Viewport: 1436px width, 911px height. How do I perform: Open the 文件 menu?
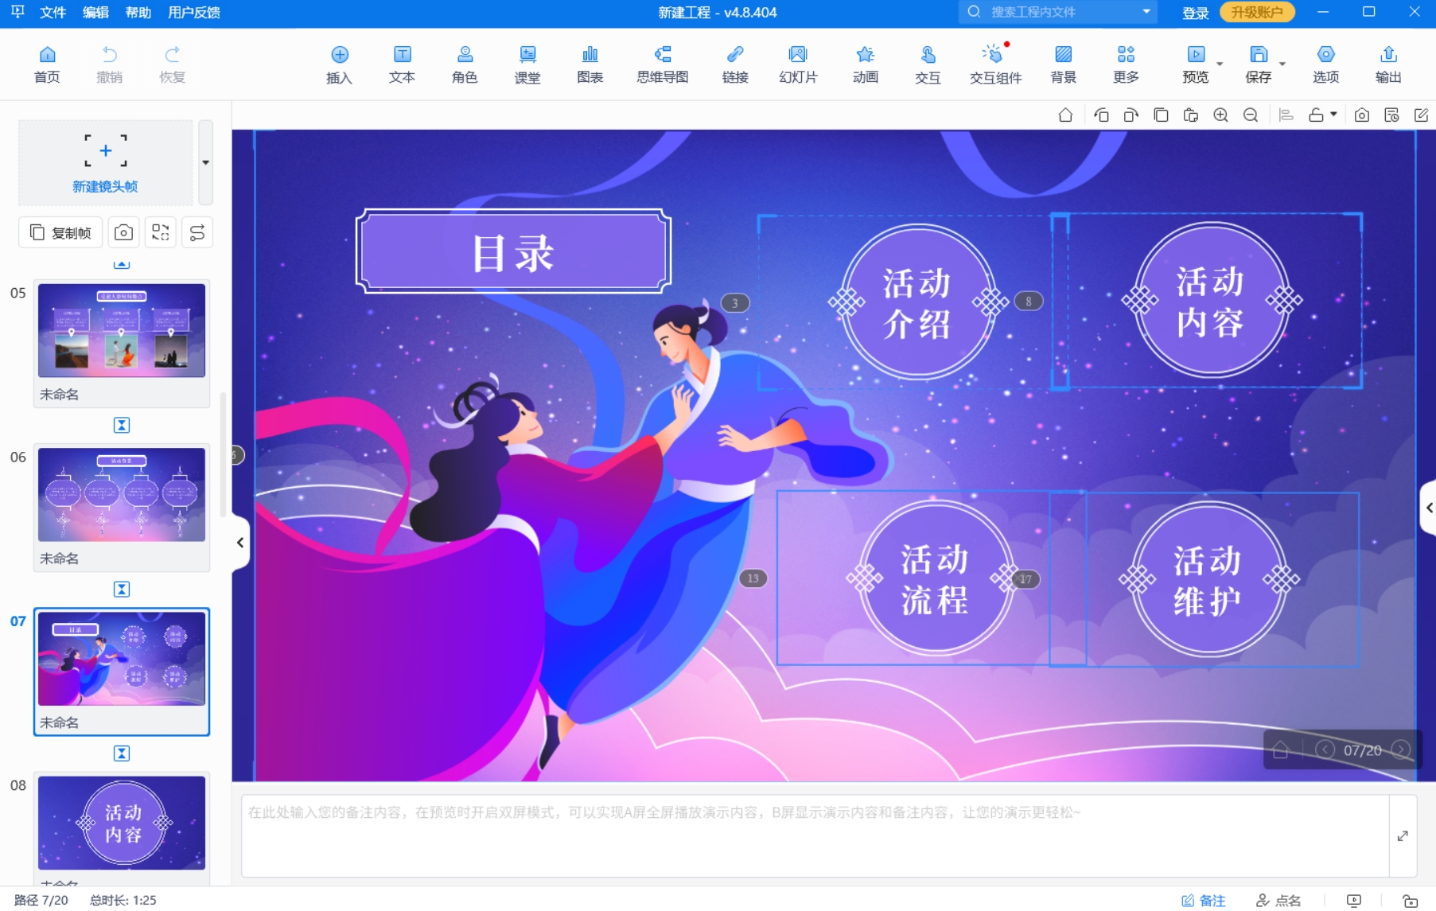tap(53, 12)
